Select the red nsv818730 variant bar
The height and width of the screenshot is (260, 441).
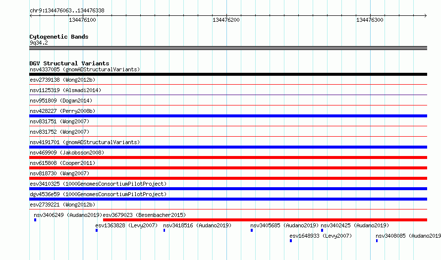[x=228, y=178]
